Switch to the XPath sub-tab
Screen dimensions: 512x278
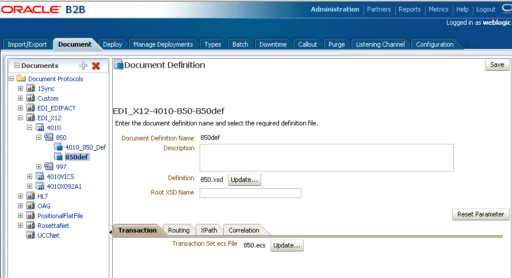[209, 230]
